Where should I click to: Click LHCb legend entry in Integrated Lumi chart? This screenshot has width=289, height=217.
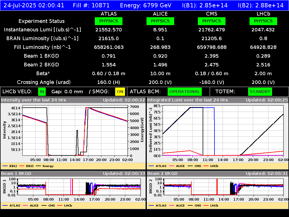pyautogui.click(x=211, y=166)
